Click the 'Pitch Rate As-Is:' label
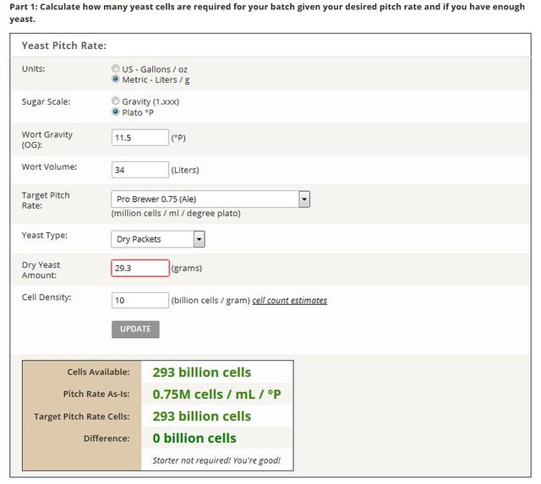 (96, 394)
